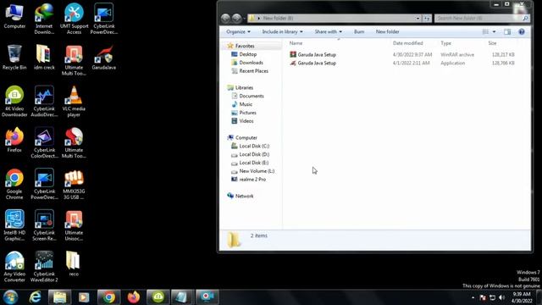Image resolution: width=542 pixels, height=305 pixels.
Task: Open realme 2 Pro device
Action: coord(252,179)
